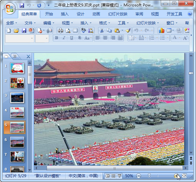Select slide 3 thumbnail
This screenshot has width=196, height=182.
pyautogui.click(x=17, y=98)
